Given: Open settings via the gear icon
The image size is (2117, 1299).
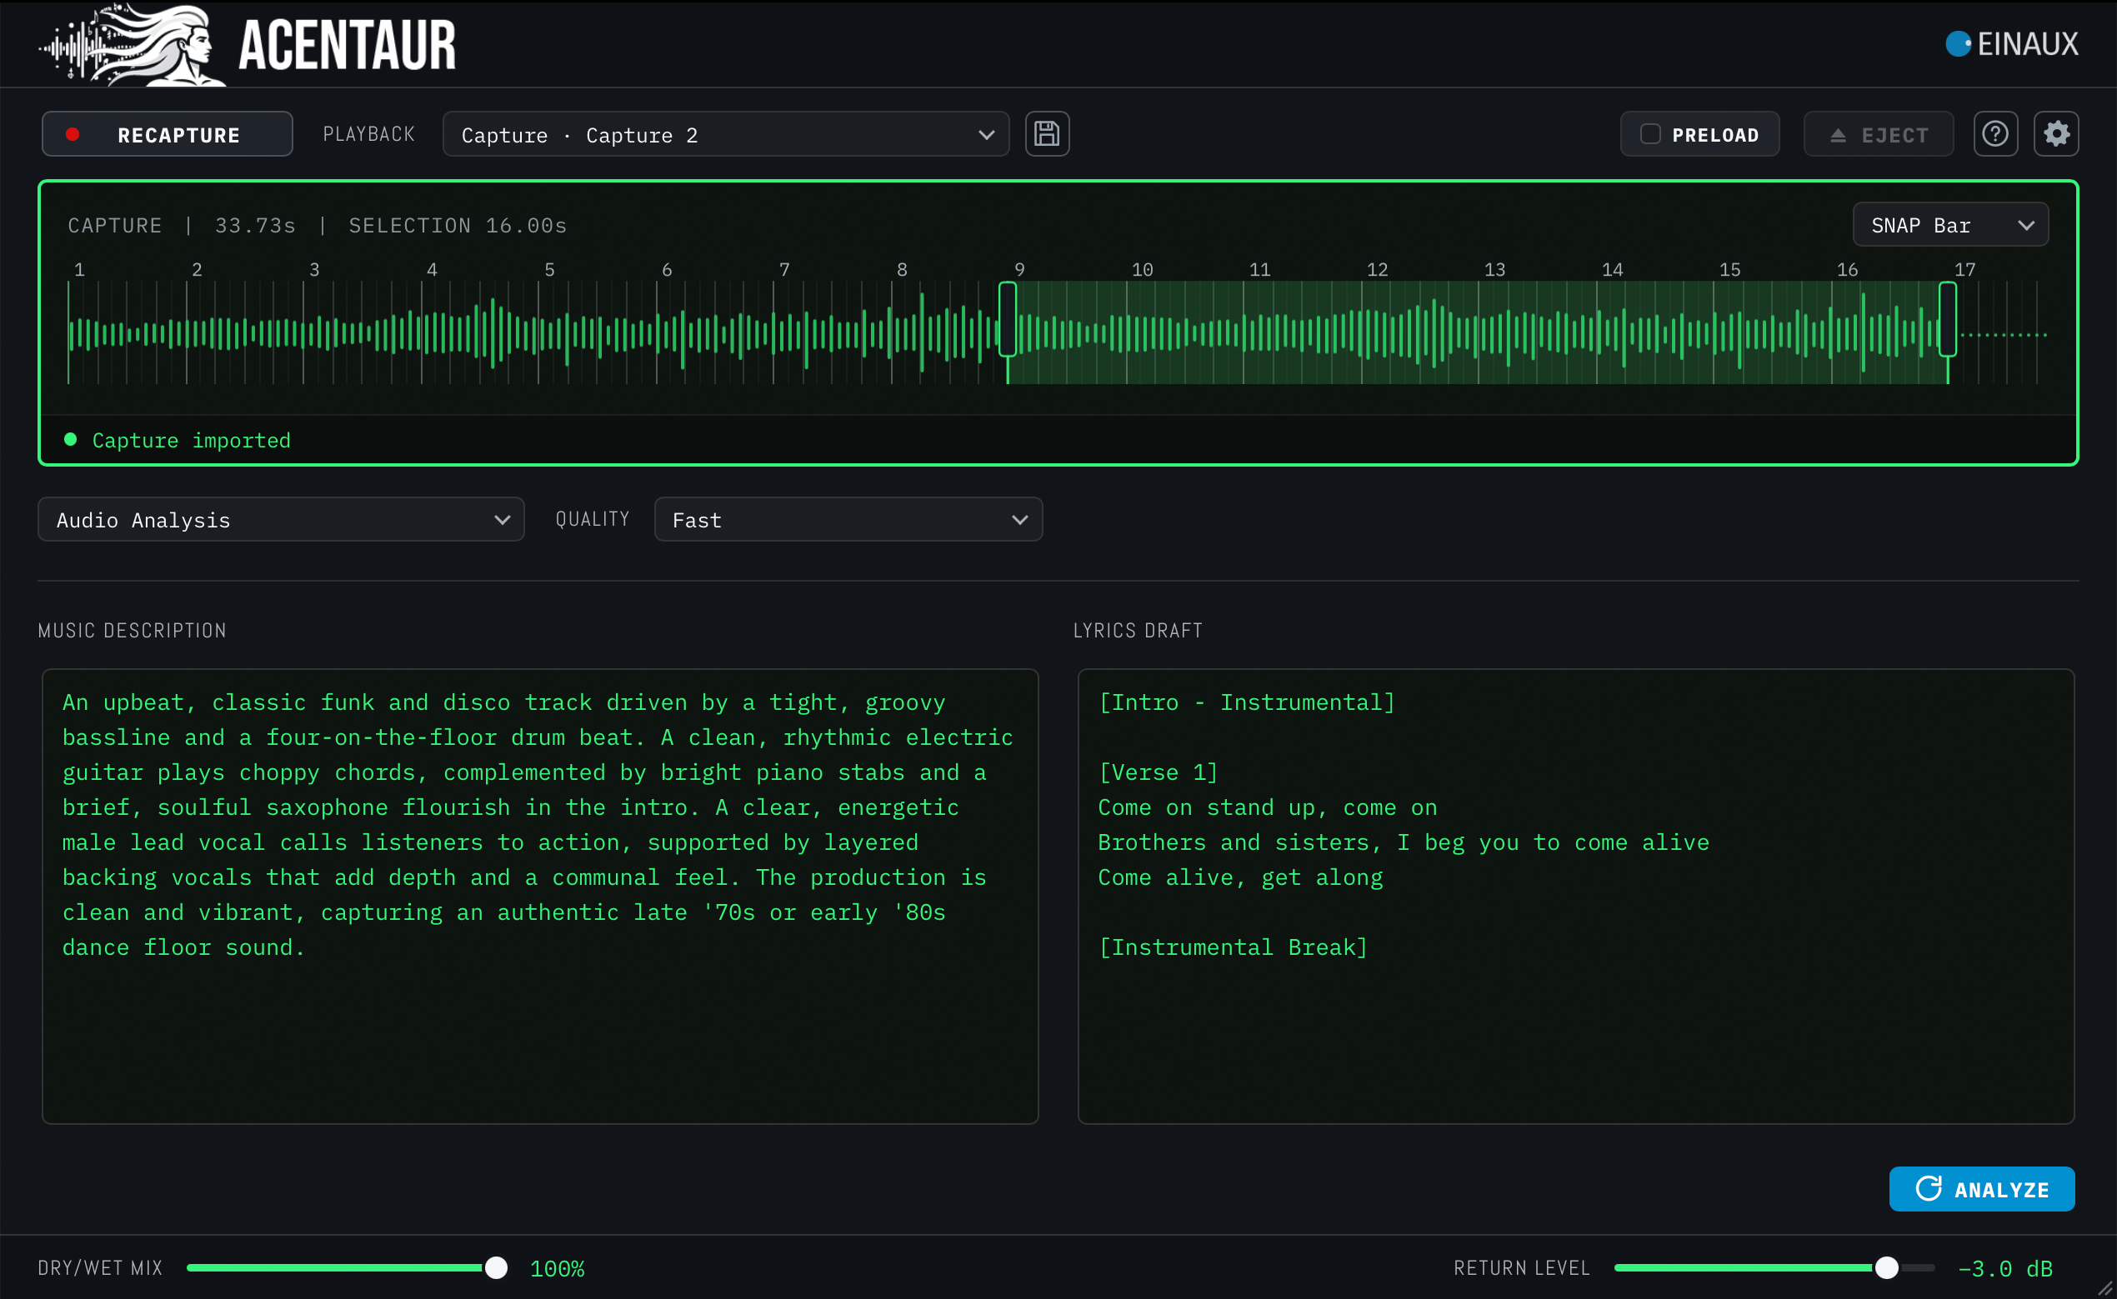Looking at the screenshot, I should [x=2056, y=134].
